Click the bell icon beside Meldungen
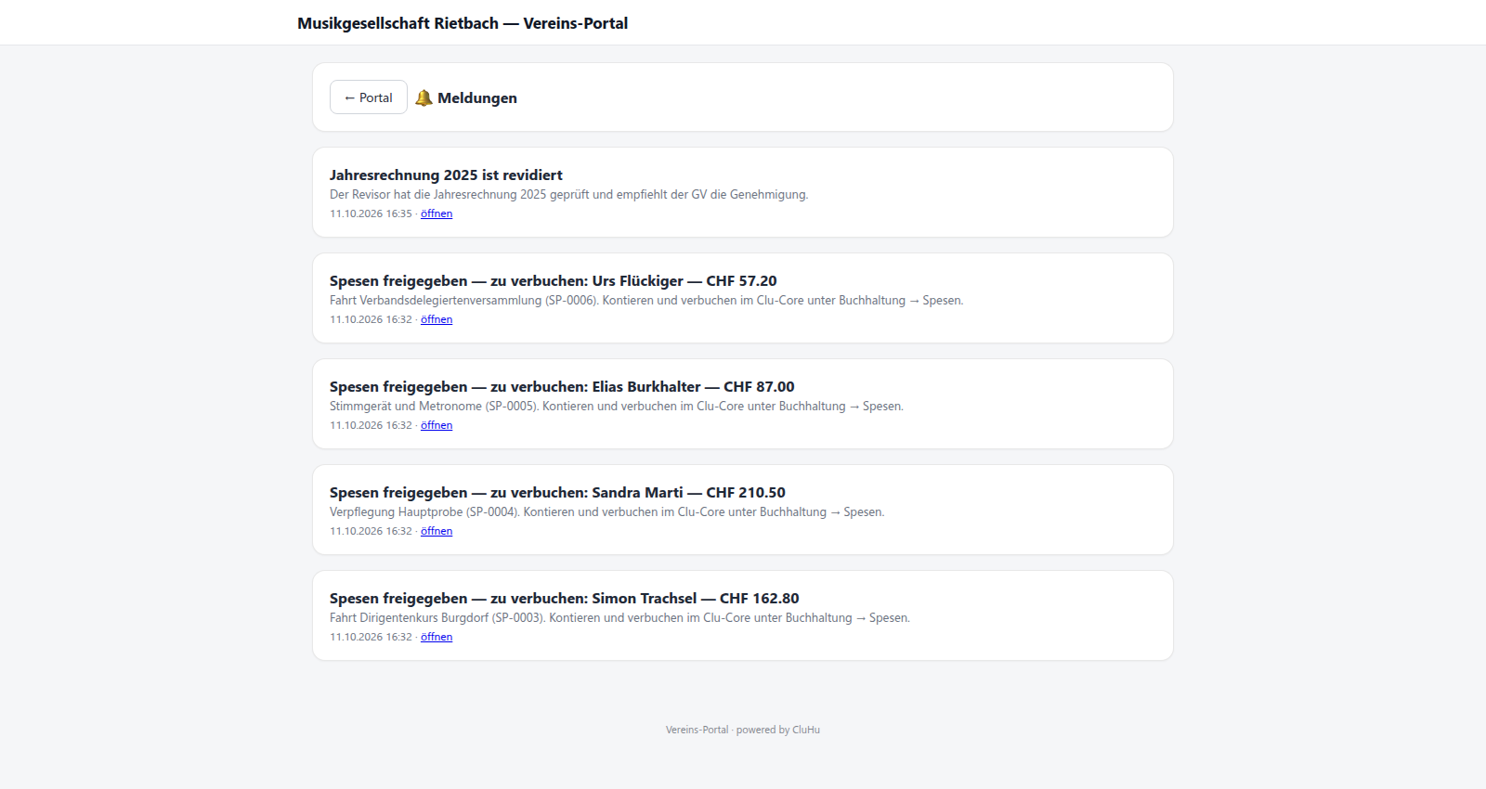The height and width of the screenshot is (789, 1486). (424, 97)
